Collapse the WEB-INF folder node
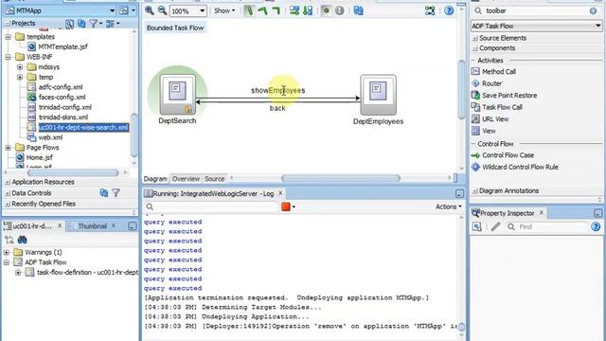This screenshot has width=606, height=341. point(9,57)
